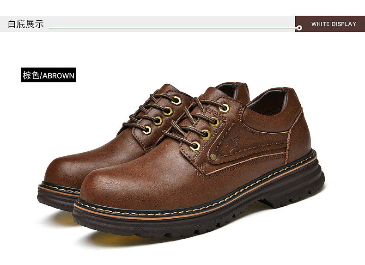Click the circle marker ending the header line
The width and height of the screenshot is (365, 265).
299,28
